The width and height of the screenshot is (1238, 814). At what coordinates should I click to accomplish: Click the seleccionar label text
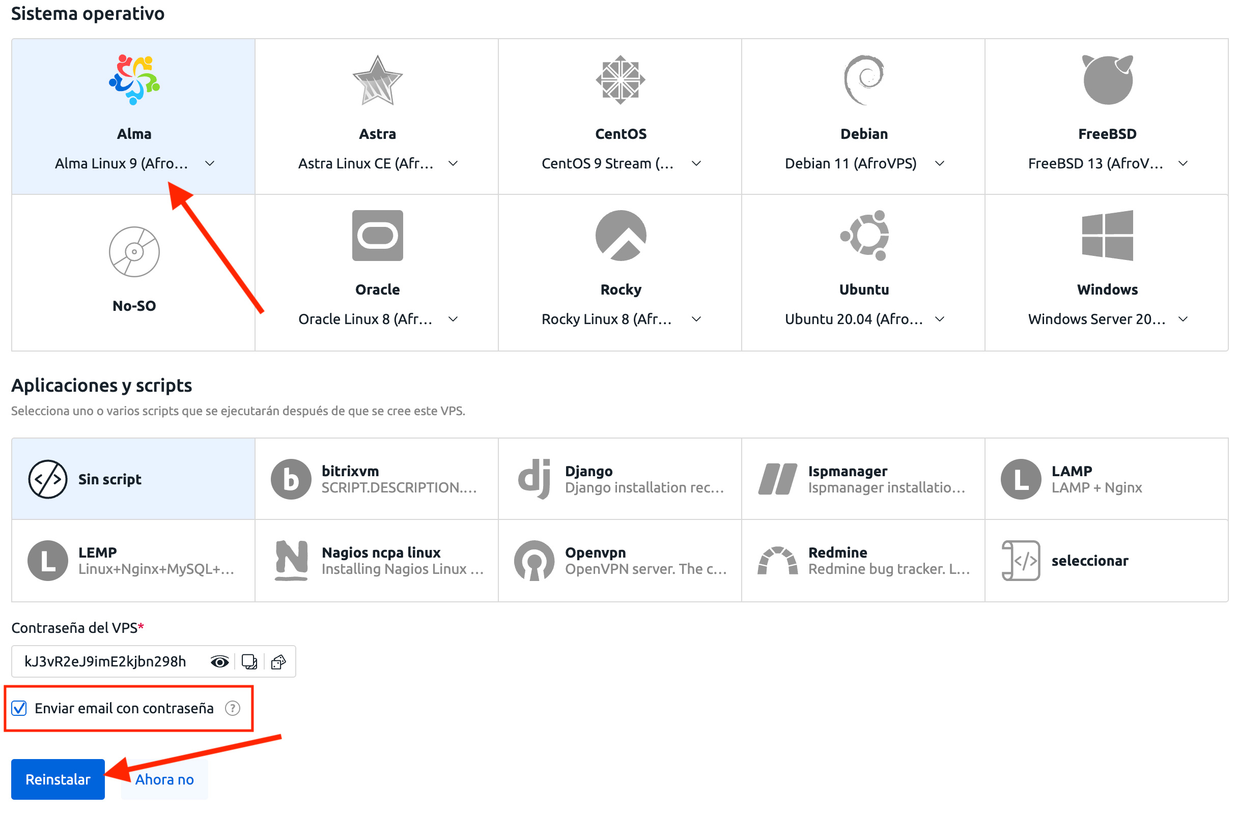(1090, 560)
